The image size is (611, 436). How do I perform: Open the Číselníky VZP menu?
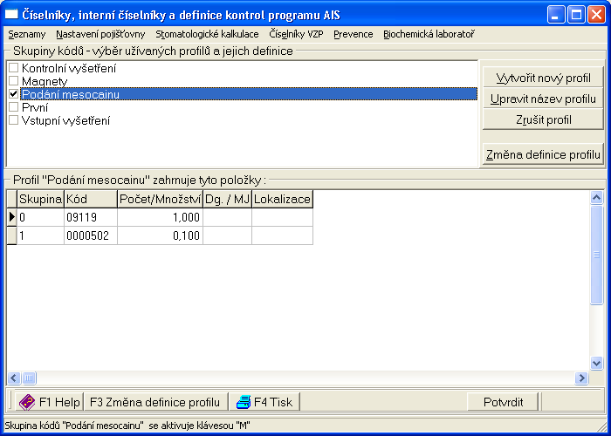click(x=296, y=34)
